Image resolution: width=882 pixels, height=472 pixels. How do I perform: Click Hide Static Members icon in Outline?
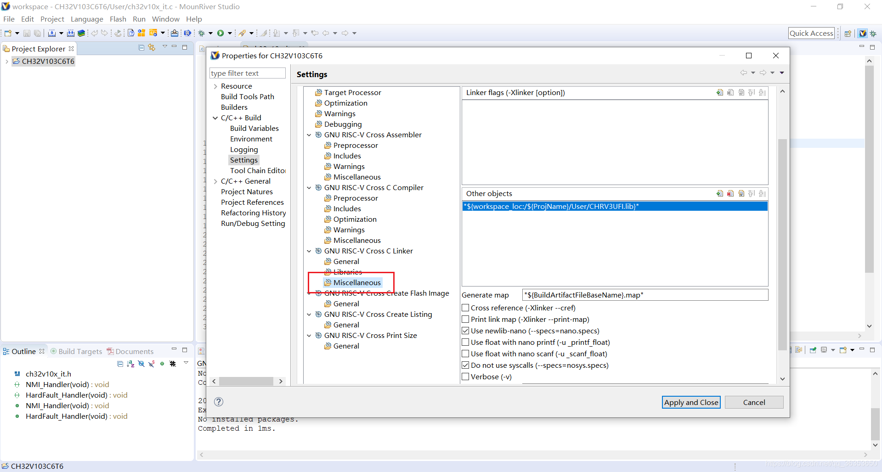tap(152, 364)
